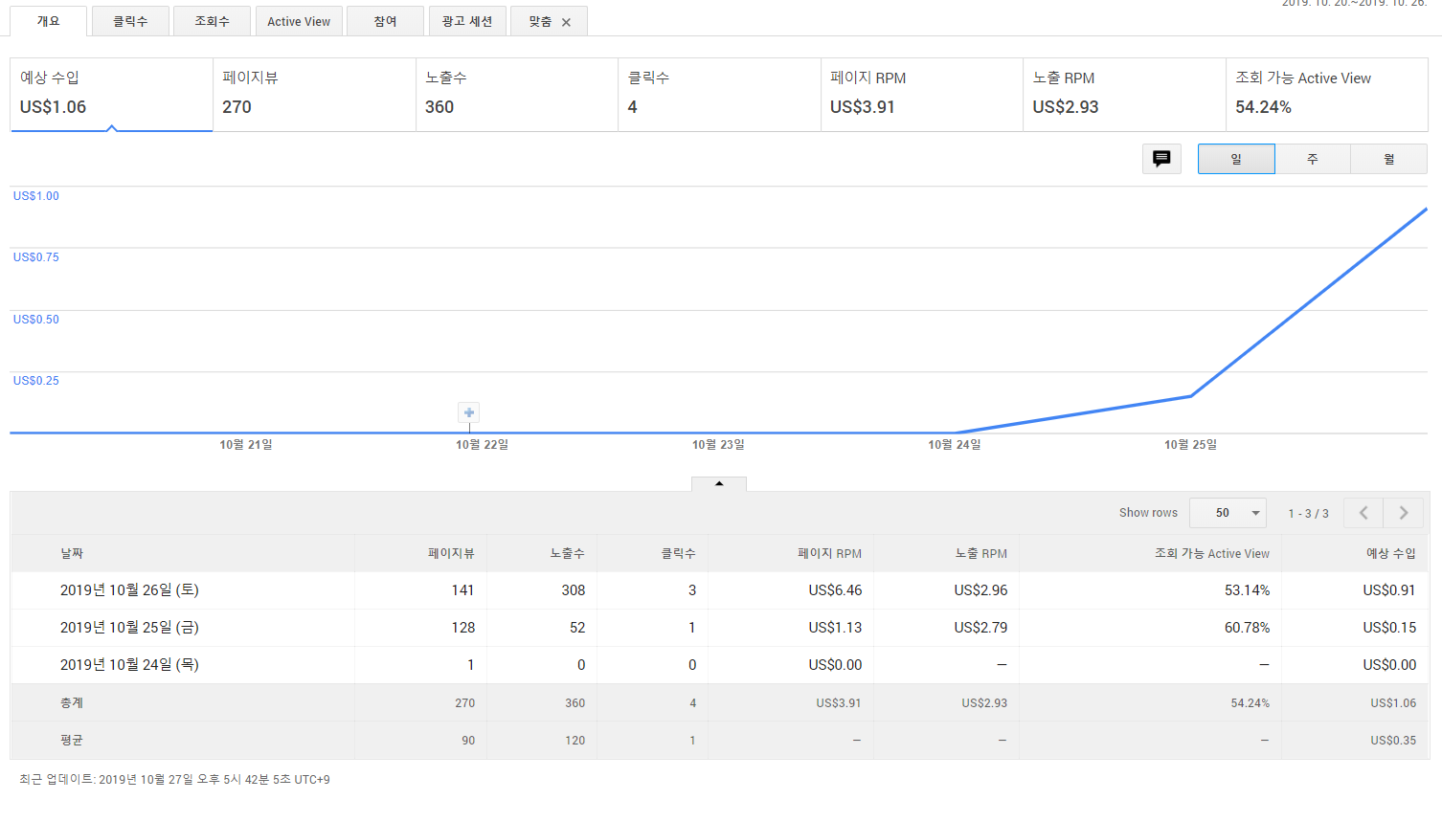The height and width of the screenshot is (822, 1442).
Task: Select the 노출 RPM metric card
Action: pyautogui.click(x=1124, y=94)
